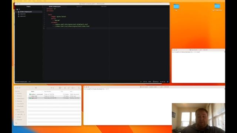Click the Finder Share icon
The width and height of the screenshot is (237, 133).
click(65, 88)
